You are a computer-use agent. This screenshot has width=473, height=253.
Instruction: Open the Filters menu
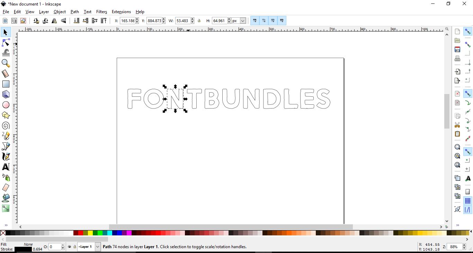point(101,12)
